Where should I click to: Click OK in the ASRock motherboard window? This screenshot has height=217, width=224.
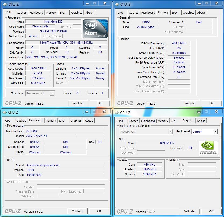[99, 211]
